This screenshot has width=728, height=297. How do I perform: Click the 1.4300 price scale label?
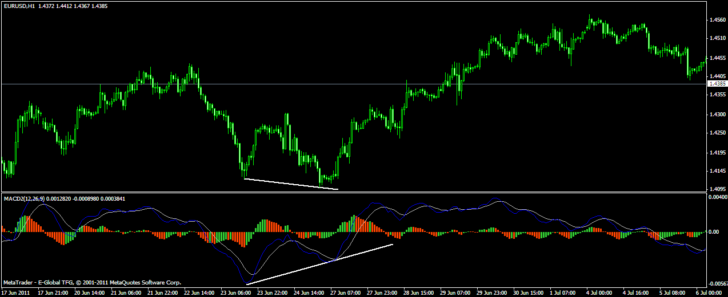(717, 115)
